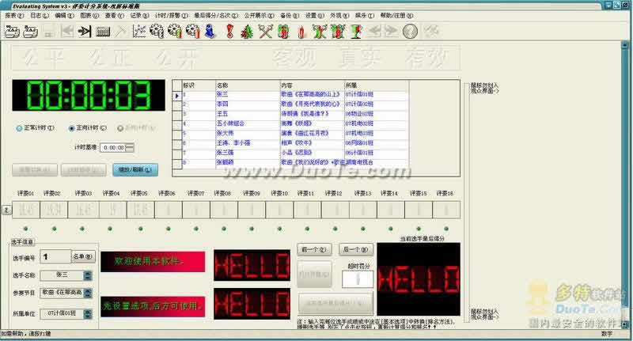Open the 报表 menu
Viewport: 633px width, 341px height.
click(x=13, y=15)
